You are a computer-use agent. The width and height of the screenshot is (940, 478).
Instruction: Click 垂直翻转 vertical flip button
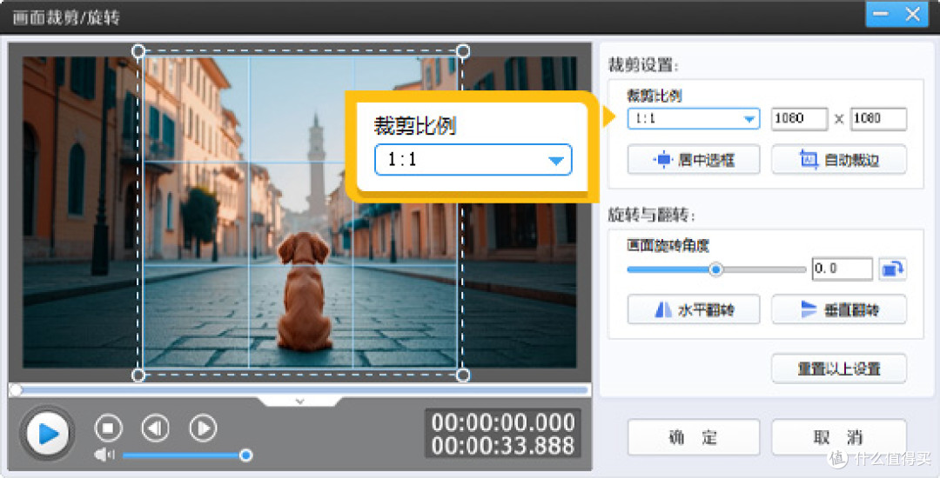(x=839, y=309)
